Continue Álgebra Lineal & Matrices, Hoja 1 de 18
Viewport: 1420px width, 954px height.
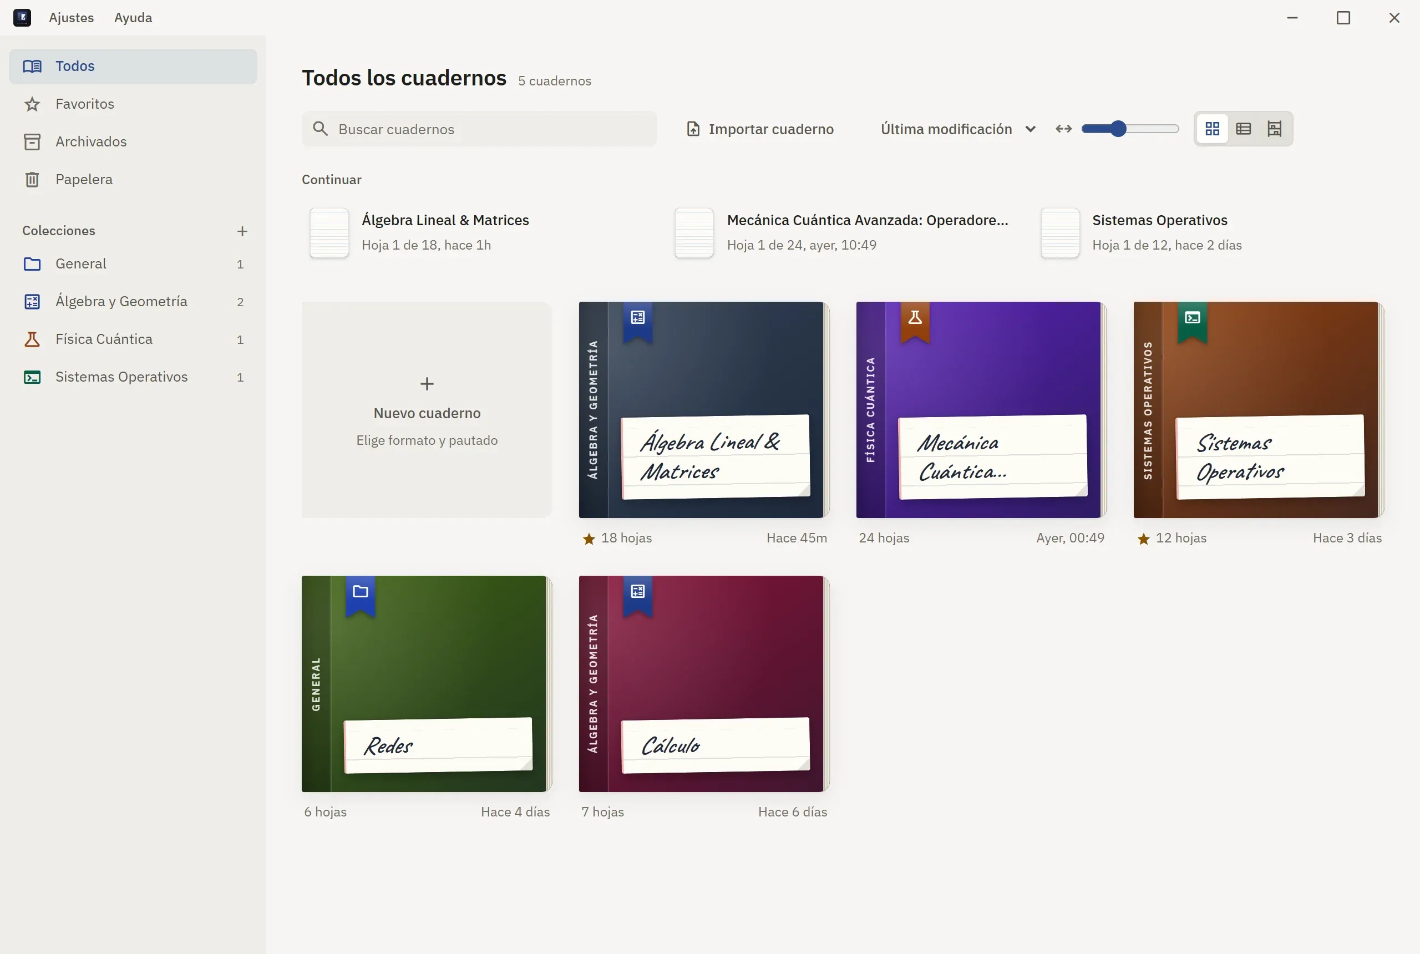480,233
